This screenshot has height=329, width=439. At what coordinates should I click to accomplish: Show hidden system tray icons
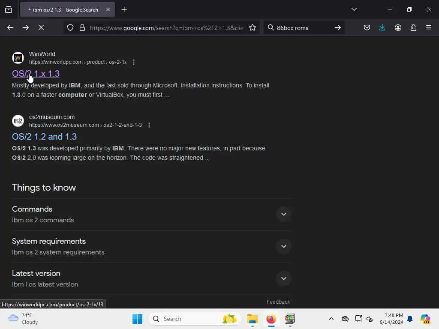point(331,319)
